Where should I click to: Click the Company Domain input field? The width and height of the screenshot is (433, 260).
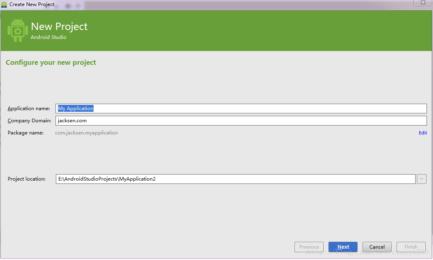tap(241, 121)
